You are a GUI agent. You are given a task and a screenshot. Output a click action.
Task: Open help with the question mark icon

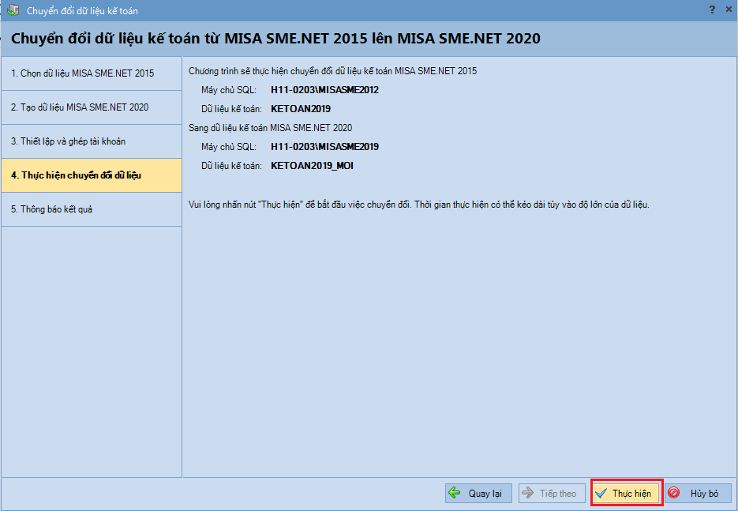pos(712,9)
